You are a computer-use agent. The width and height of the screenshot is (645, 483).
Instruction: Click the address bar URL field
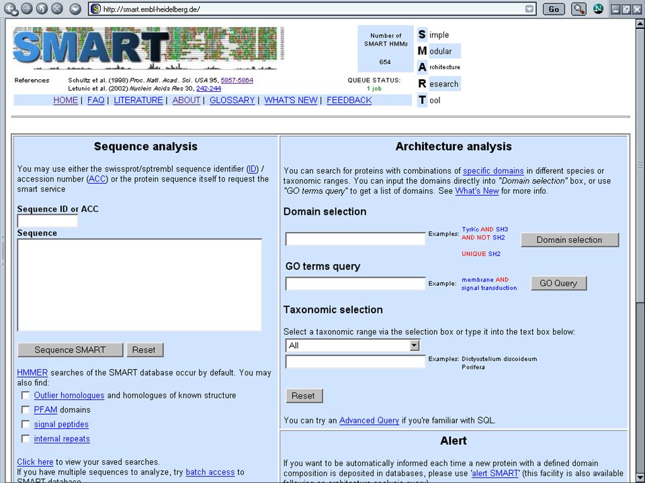click(x=312, y=9)
